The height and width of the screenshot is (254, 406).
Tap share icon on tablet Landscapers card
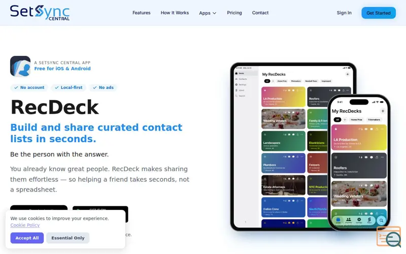[297, 135]
